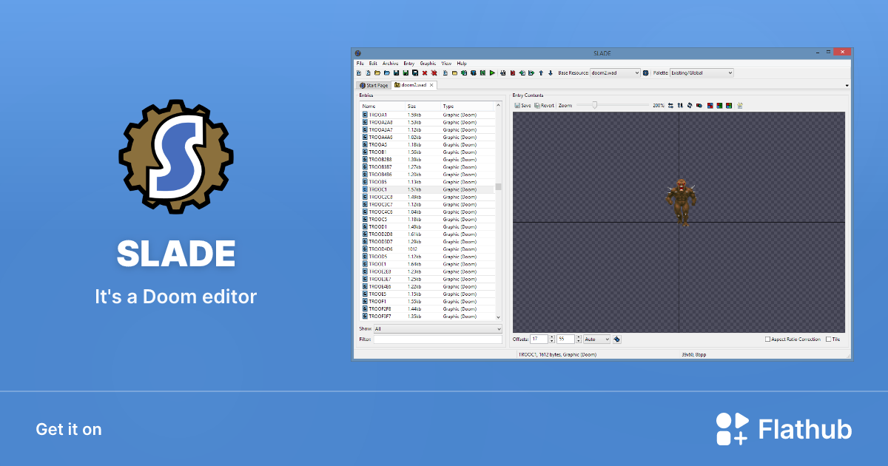
Task: Rotate the graphic using the rotate icon
Action: (689, 105)
